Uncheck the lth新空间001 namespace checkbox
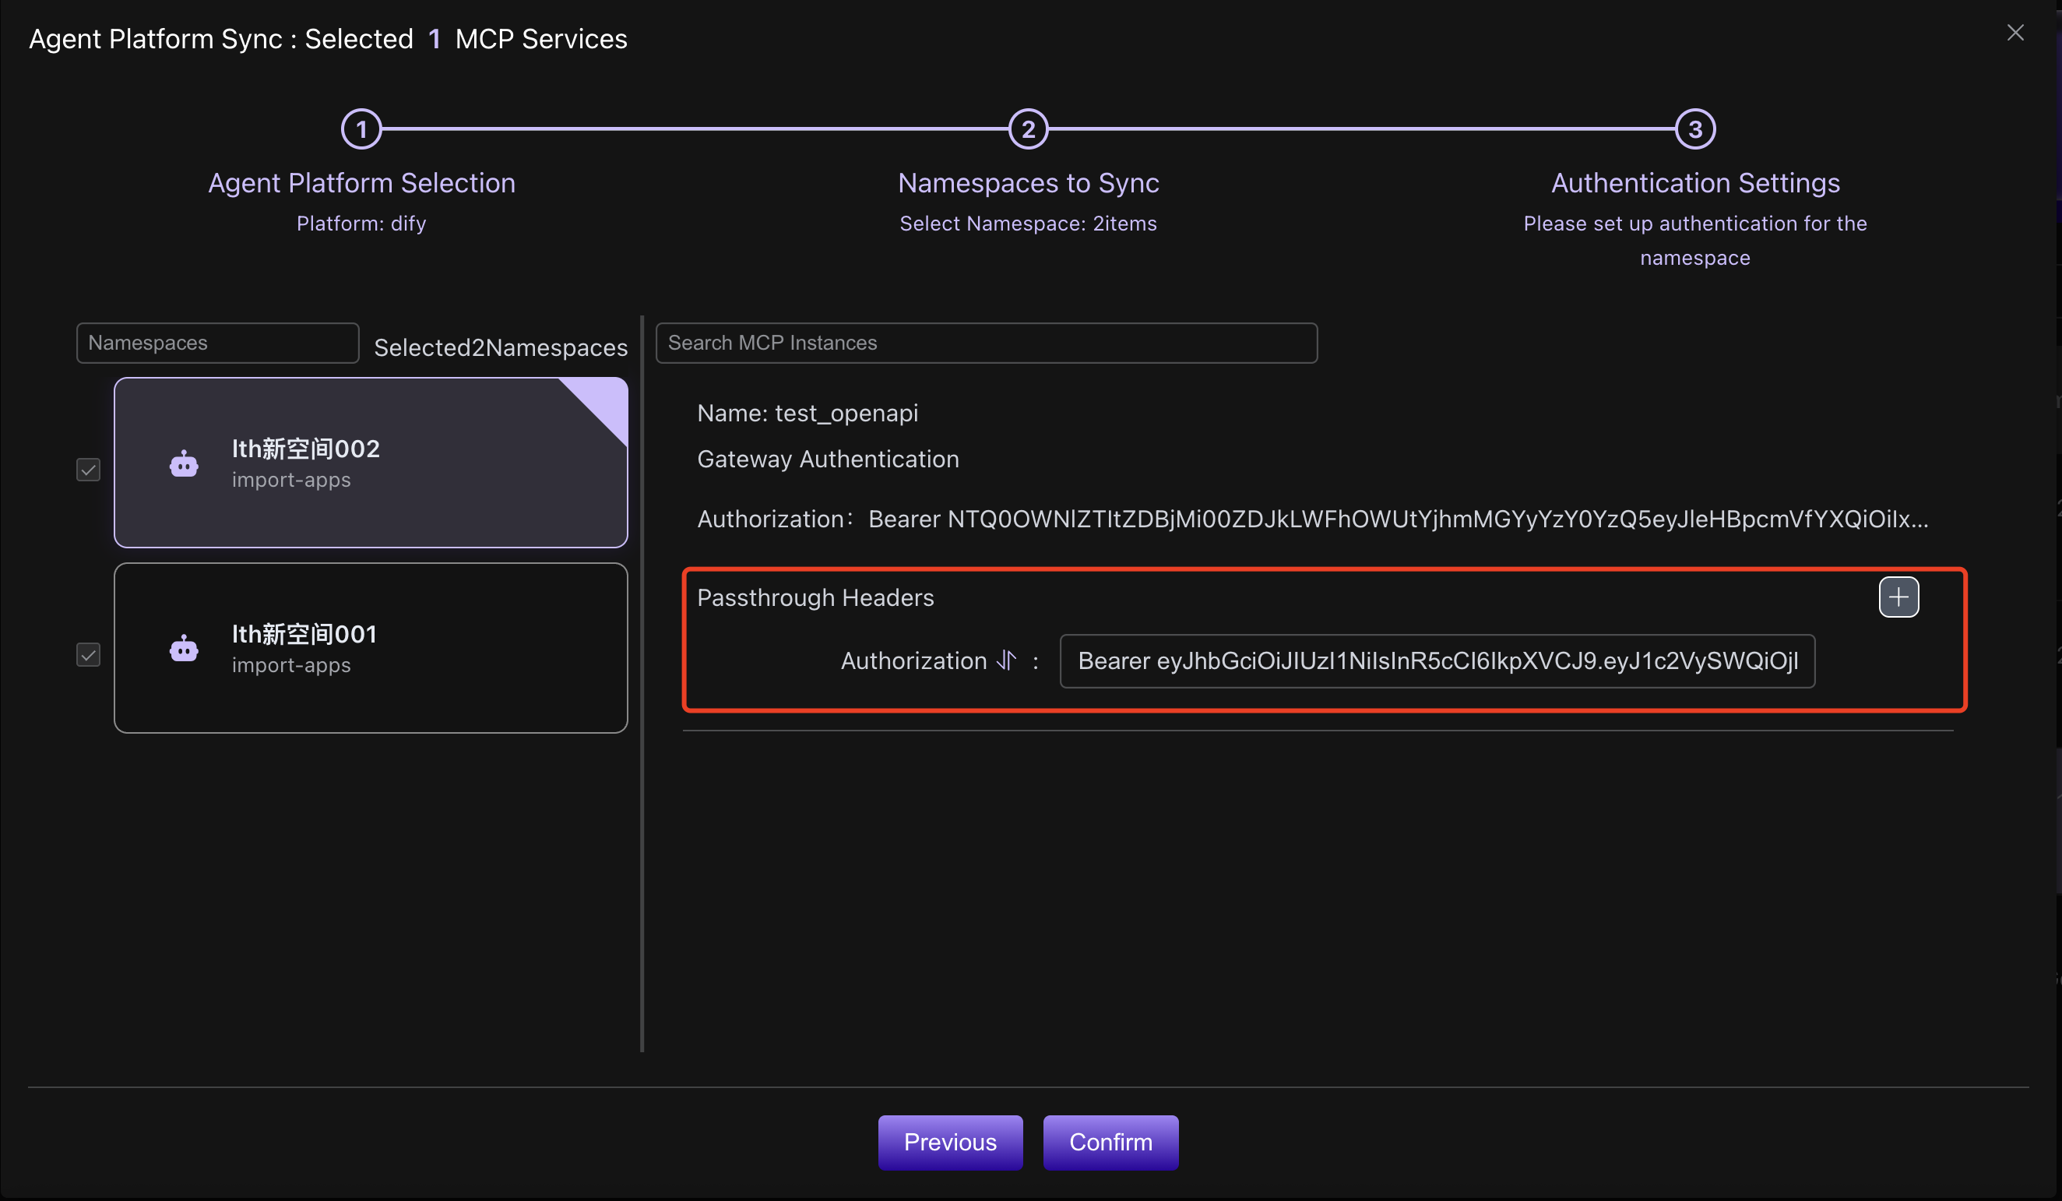2062x1201 pixels. point(88,654)
